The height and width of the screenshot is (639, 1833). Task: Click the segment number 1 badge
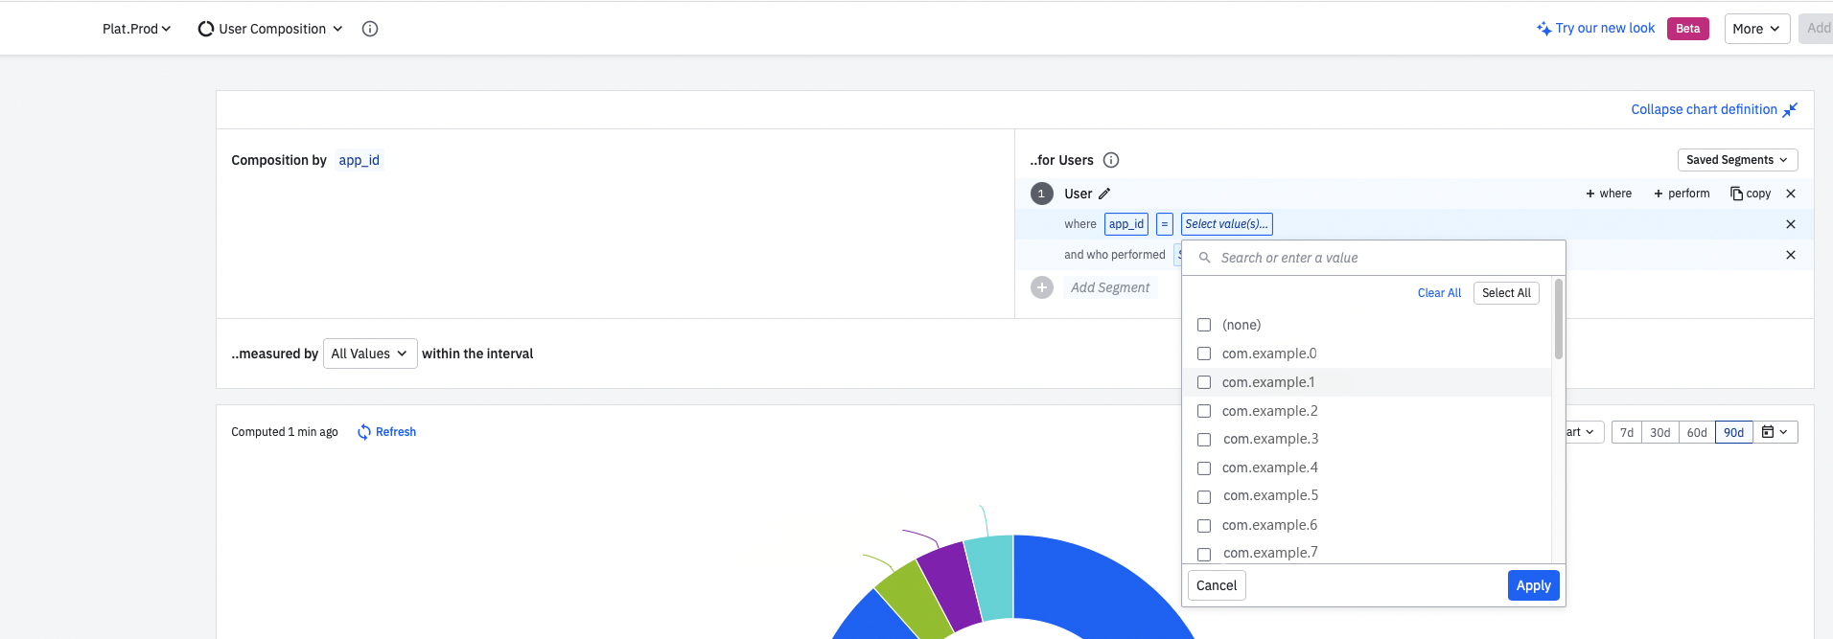[1042, 194]
